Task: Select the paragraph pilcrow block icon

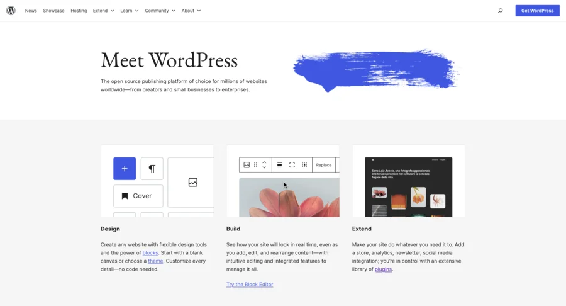Action: click(152, 168)
